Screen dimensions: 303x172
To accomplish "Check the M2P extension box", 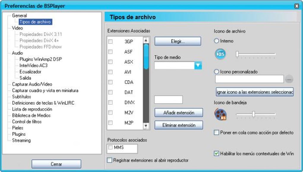I will [x=110, y=123].
